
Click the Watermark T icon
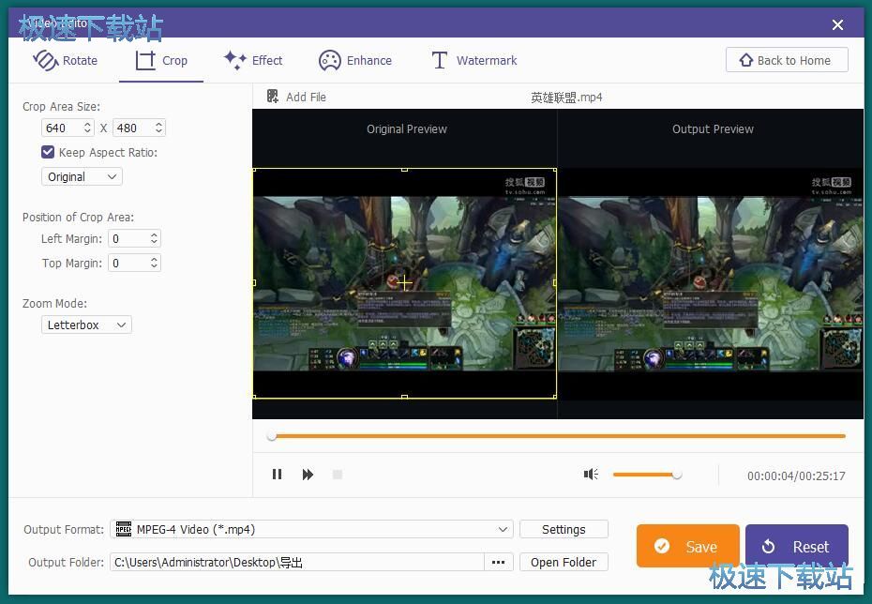(440, 60)
